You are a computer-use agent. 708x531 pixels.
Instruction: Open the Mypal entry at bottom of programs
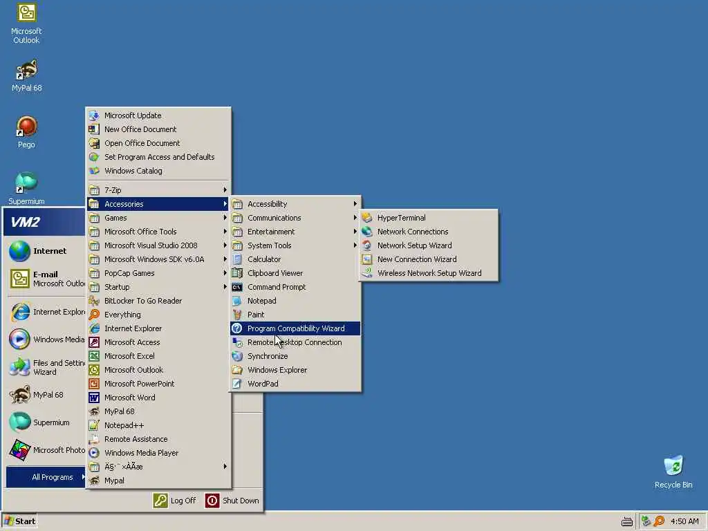pos(158,481)
